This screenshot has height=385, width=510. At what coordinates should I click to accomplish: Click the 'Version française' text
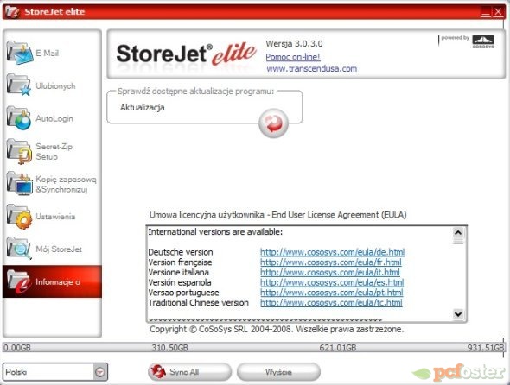tap(180, 262)
